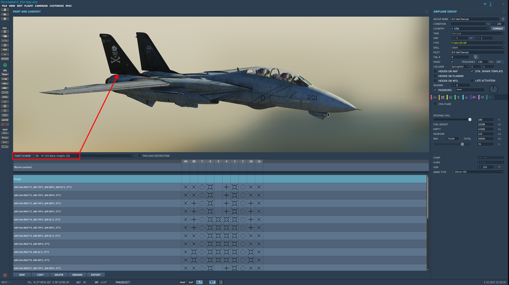509x285 pixels.
Task: Select the payload tab icon
Action: click(443, 97)
